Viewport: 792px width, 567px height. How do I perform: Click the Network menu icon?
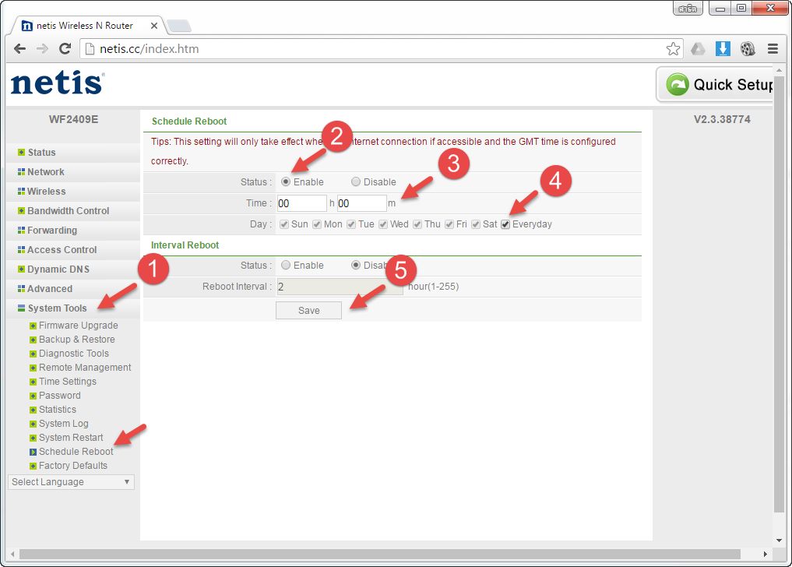[x=21, y=172]
